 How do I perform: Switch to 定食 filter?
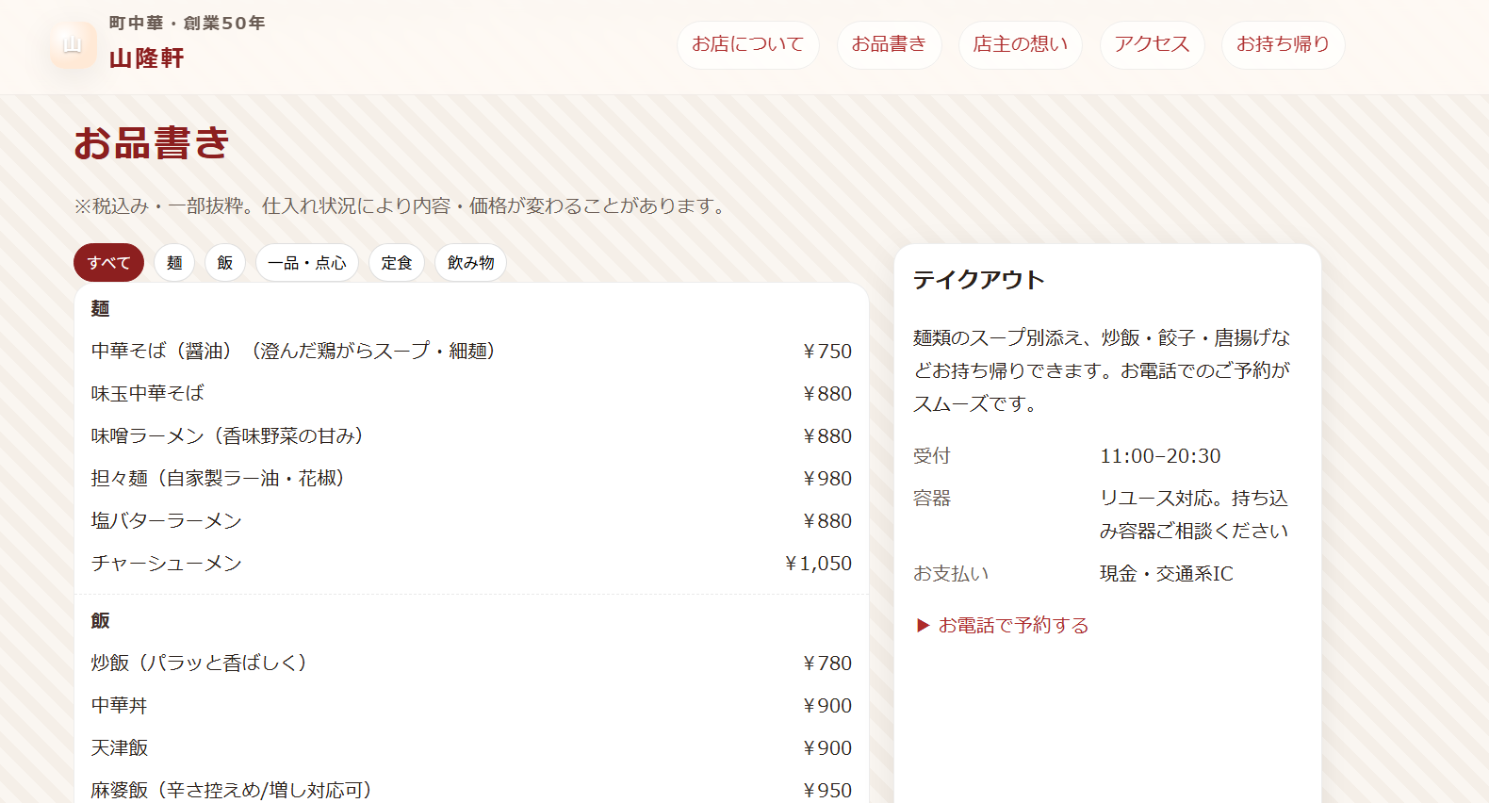(397, 263)
